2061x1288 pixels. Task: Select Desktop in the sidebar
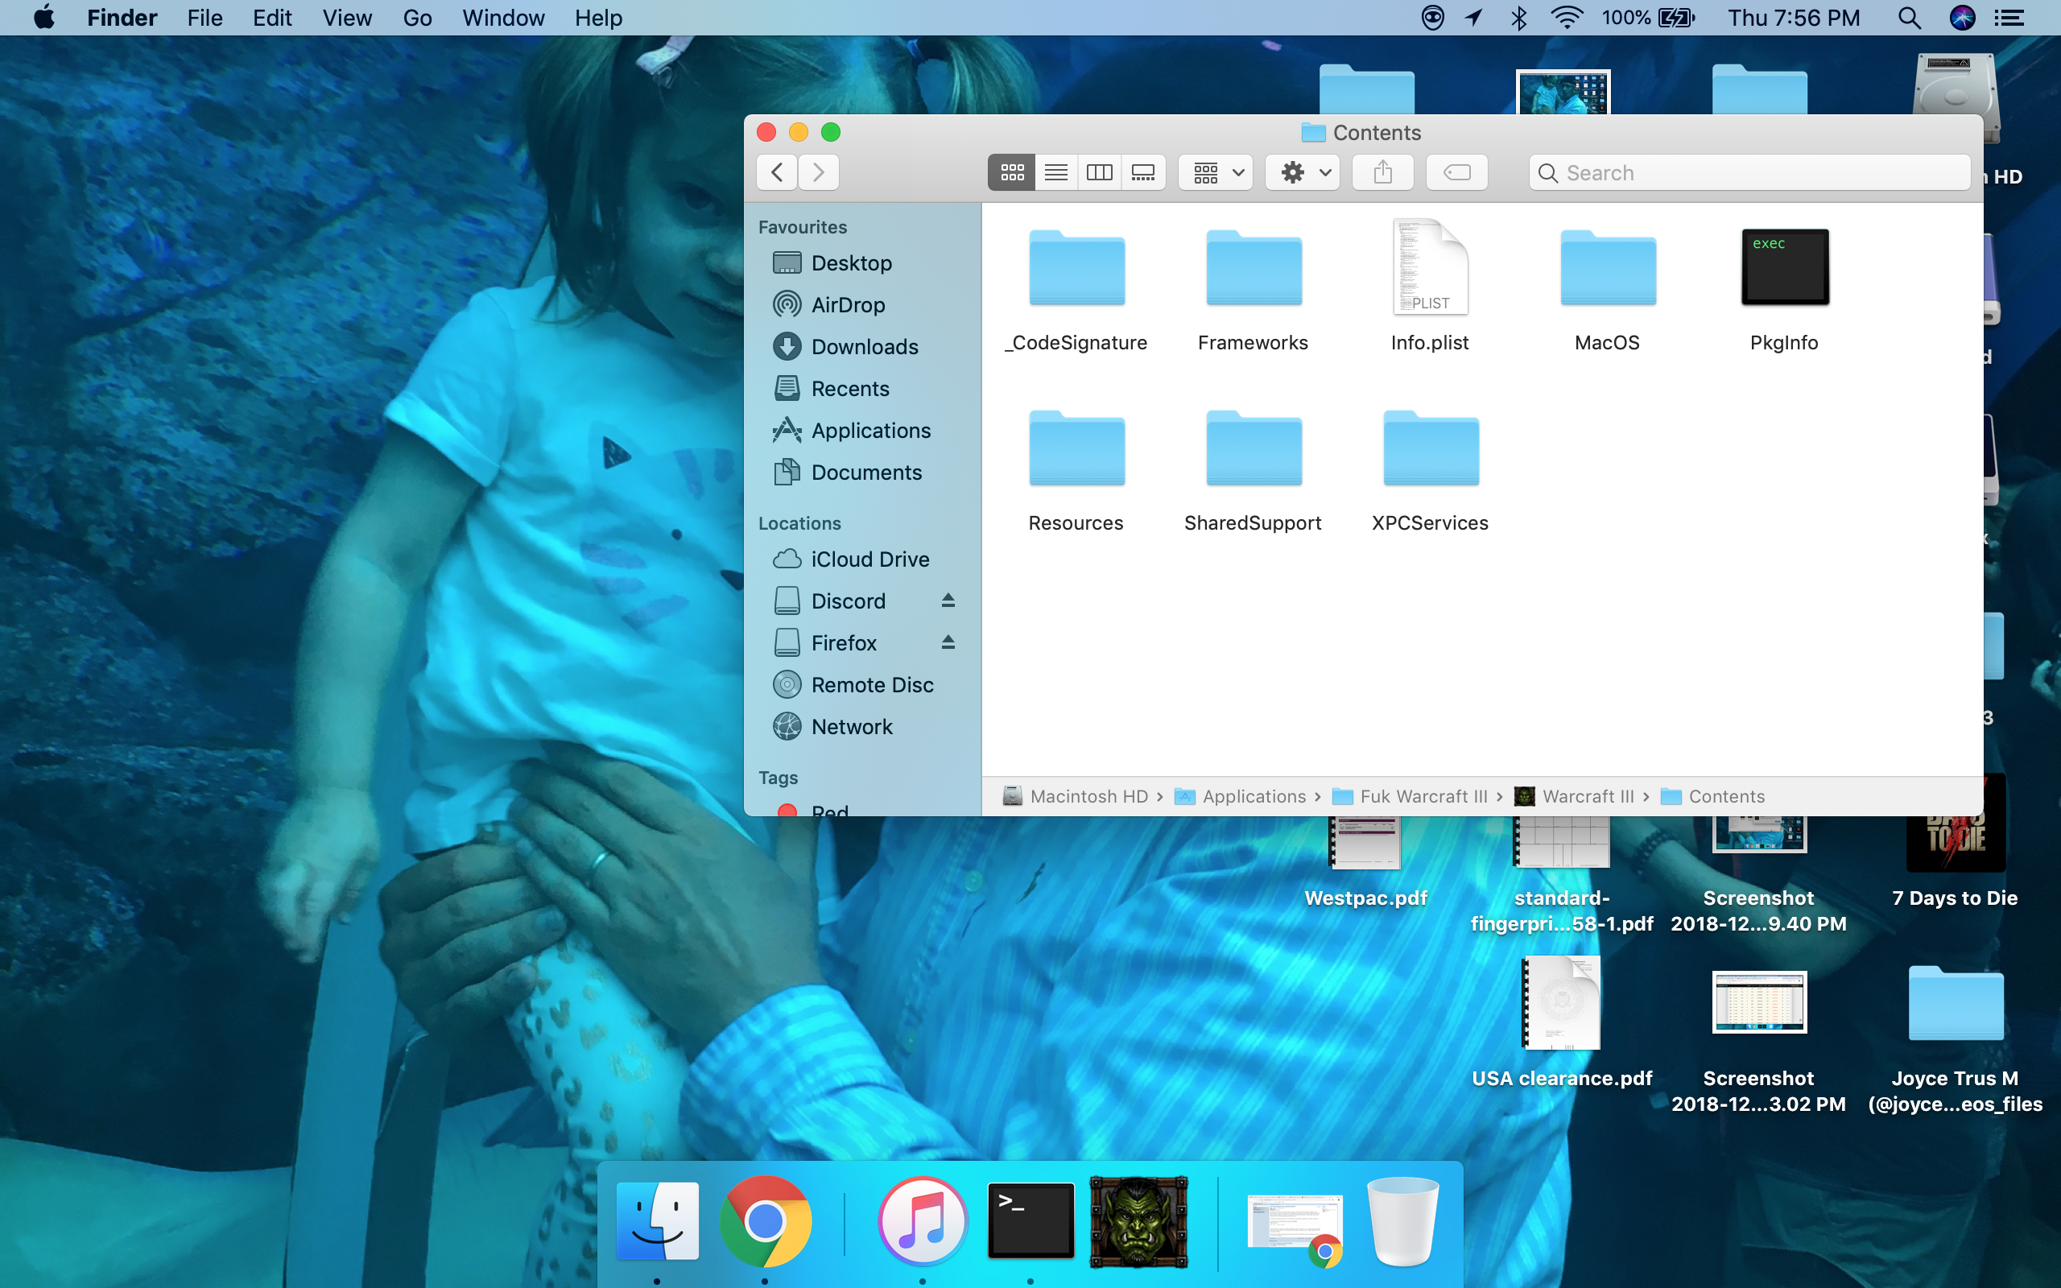(862, 263)
